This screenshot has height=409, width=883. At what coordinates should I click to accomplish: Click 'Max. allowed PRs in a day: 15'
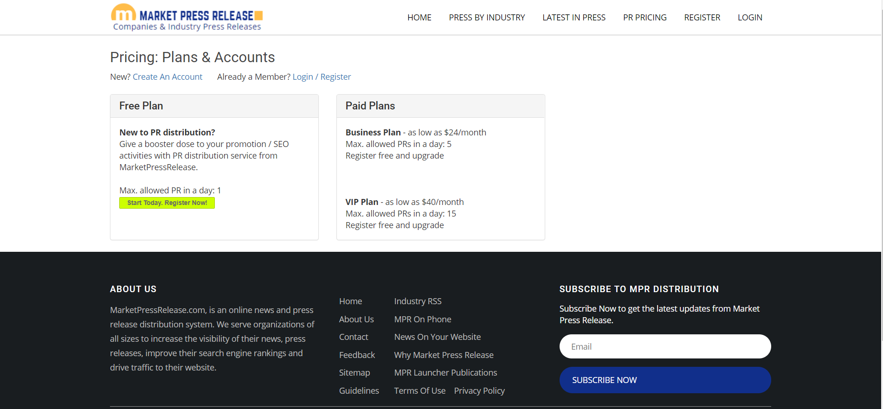point(400,214)
